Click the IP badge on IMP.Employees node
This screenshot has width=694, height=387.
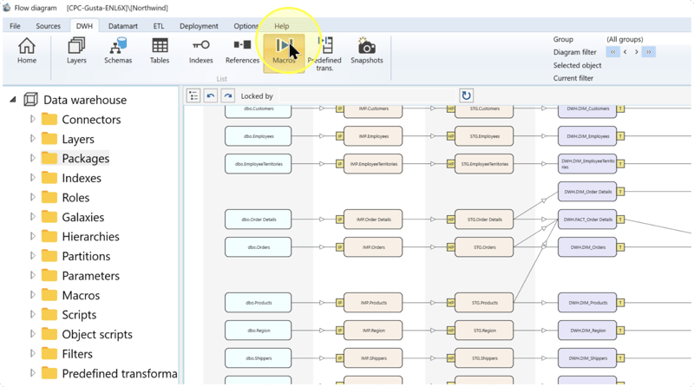click(x=339, y=136)
